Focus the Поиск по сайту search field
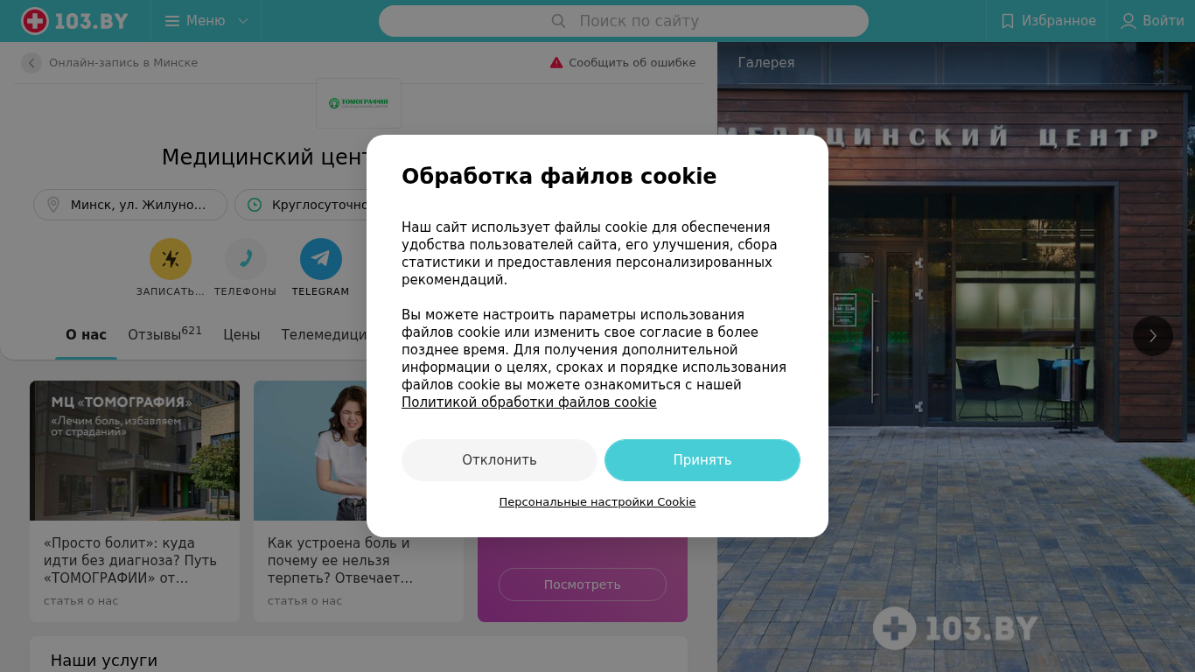This screenshot has height=672, width=1195. point(623,21)
